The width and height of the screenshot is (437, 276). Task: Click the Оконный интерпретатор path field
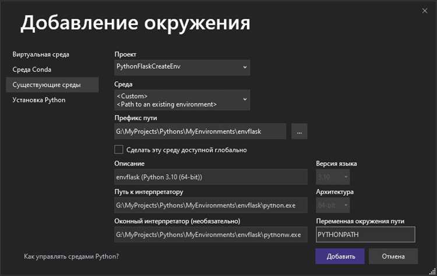pyautogui.click(x=211, y=235)
